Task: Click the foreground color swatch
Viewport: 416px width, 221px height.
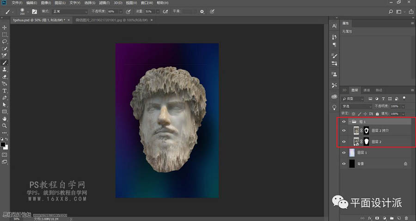Action: (3, 144)
